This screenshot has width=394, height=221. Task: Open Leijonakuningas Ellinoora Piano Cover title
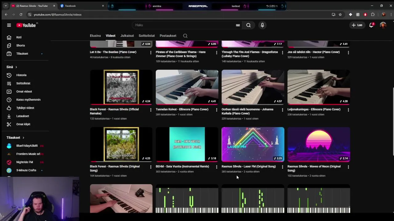[314, 109]
